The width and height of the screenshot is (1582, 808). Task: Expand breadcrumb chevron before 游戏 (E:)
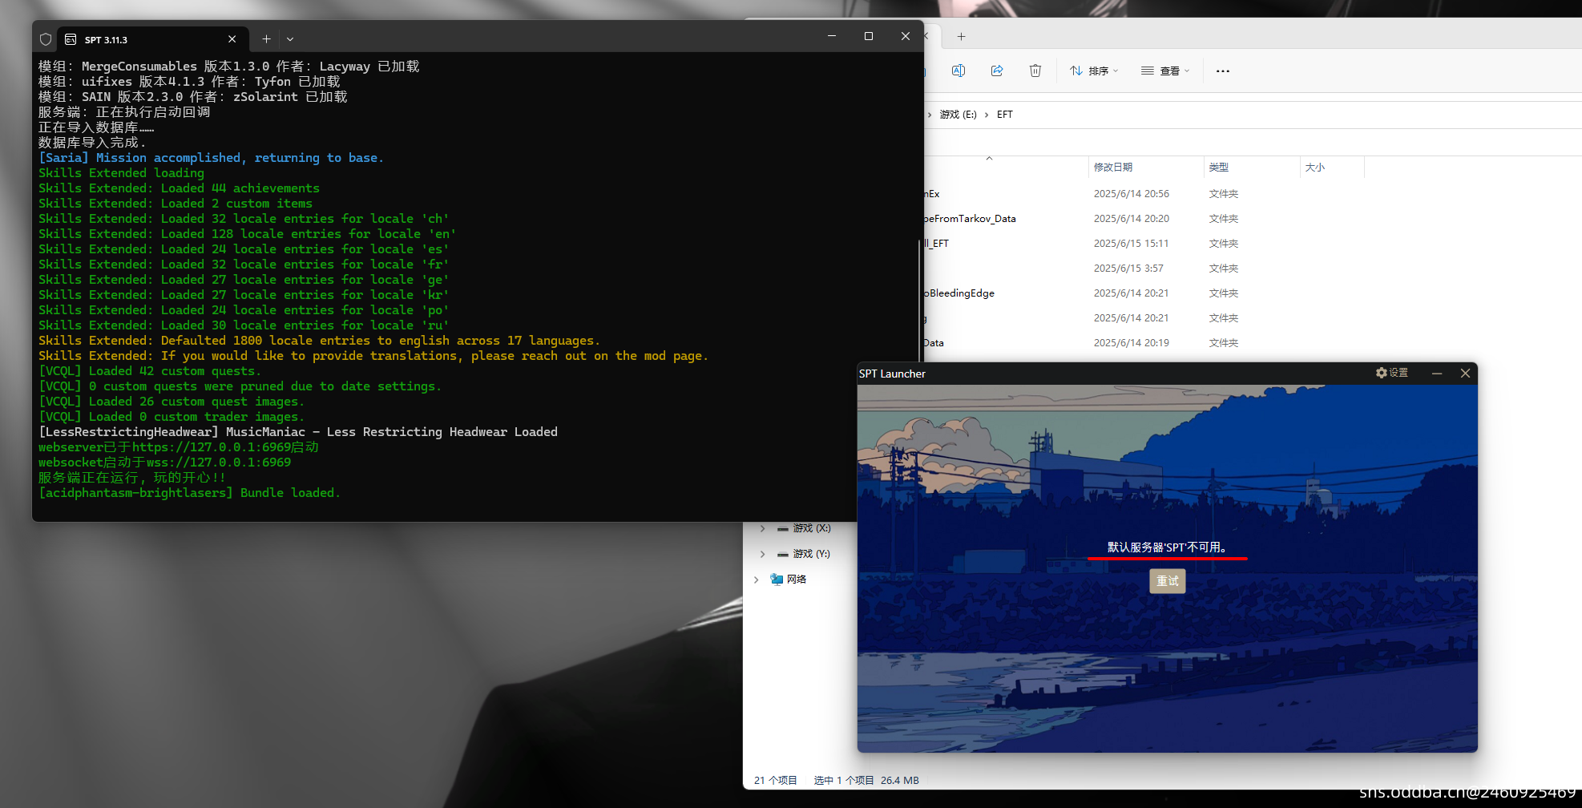coord(930,115)
